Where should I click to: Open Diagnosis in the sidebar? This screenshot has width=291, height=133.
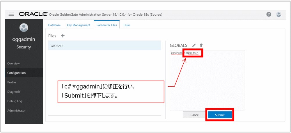[x=24, y=92]
